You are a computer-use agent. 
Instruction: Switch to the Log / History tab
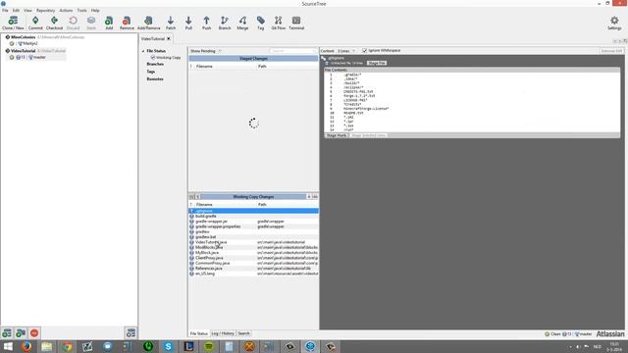click(223, 333)
